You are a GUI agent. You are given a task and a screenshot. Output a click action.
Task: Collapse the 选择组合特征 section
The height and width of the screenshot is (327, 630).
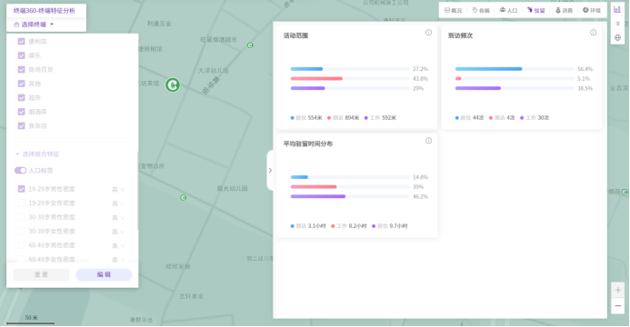[37, 154]
